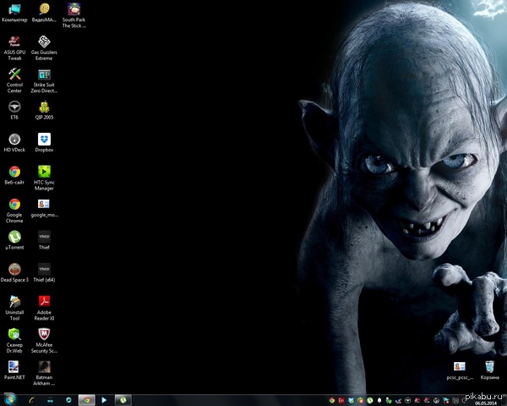Select the Batman Arkham shortcut

pyautogui.click(x=44, y=367)
